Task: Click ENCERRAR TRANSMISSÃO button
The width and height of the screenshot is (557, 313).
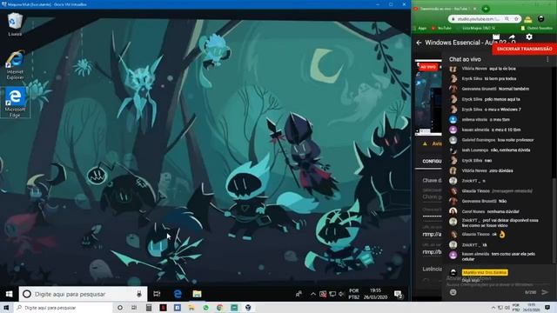Action: click(524, 49)
